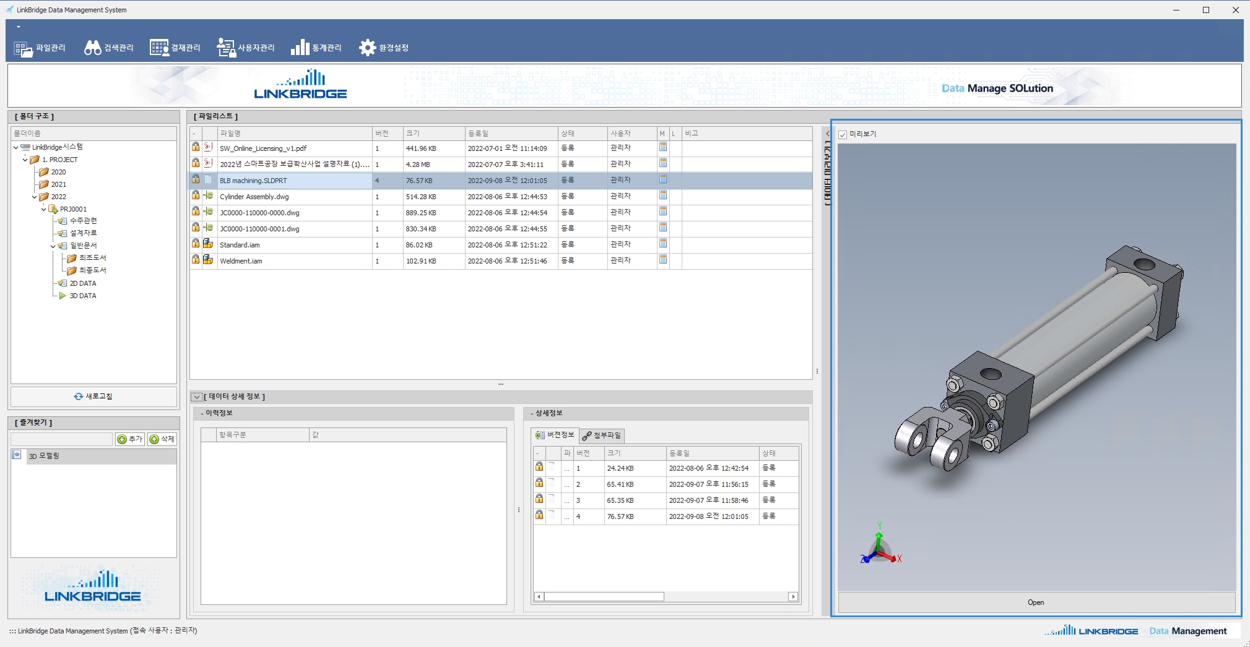Click memo icon in Standard.iam row
The width and height of the screenshot is (1250, 647).
pyautogui.click(x=663, y=244)
